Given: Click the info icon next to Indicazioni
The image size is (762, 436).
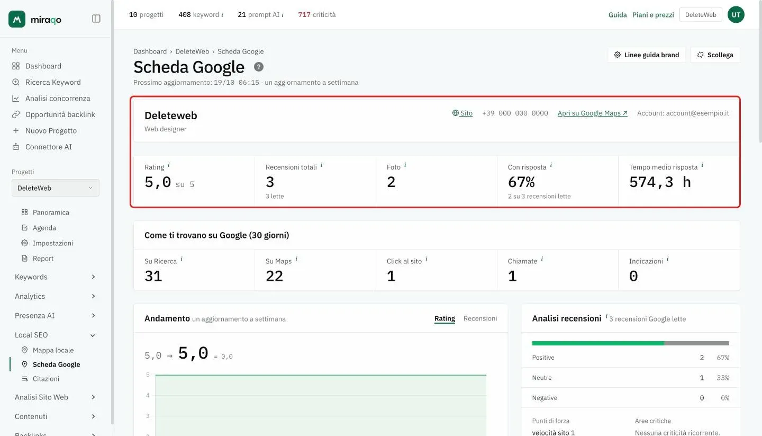Looking at the screenshot, I should click(x=667, y=260).
